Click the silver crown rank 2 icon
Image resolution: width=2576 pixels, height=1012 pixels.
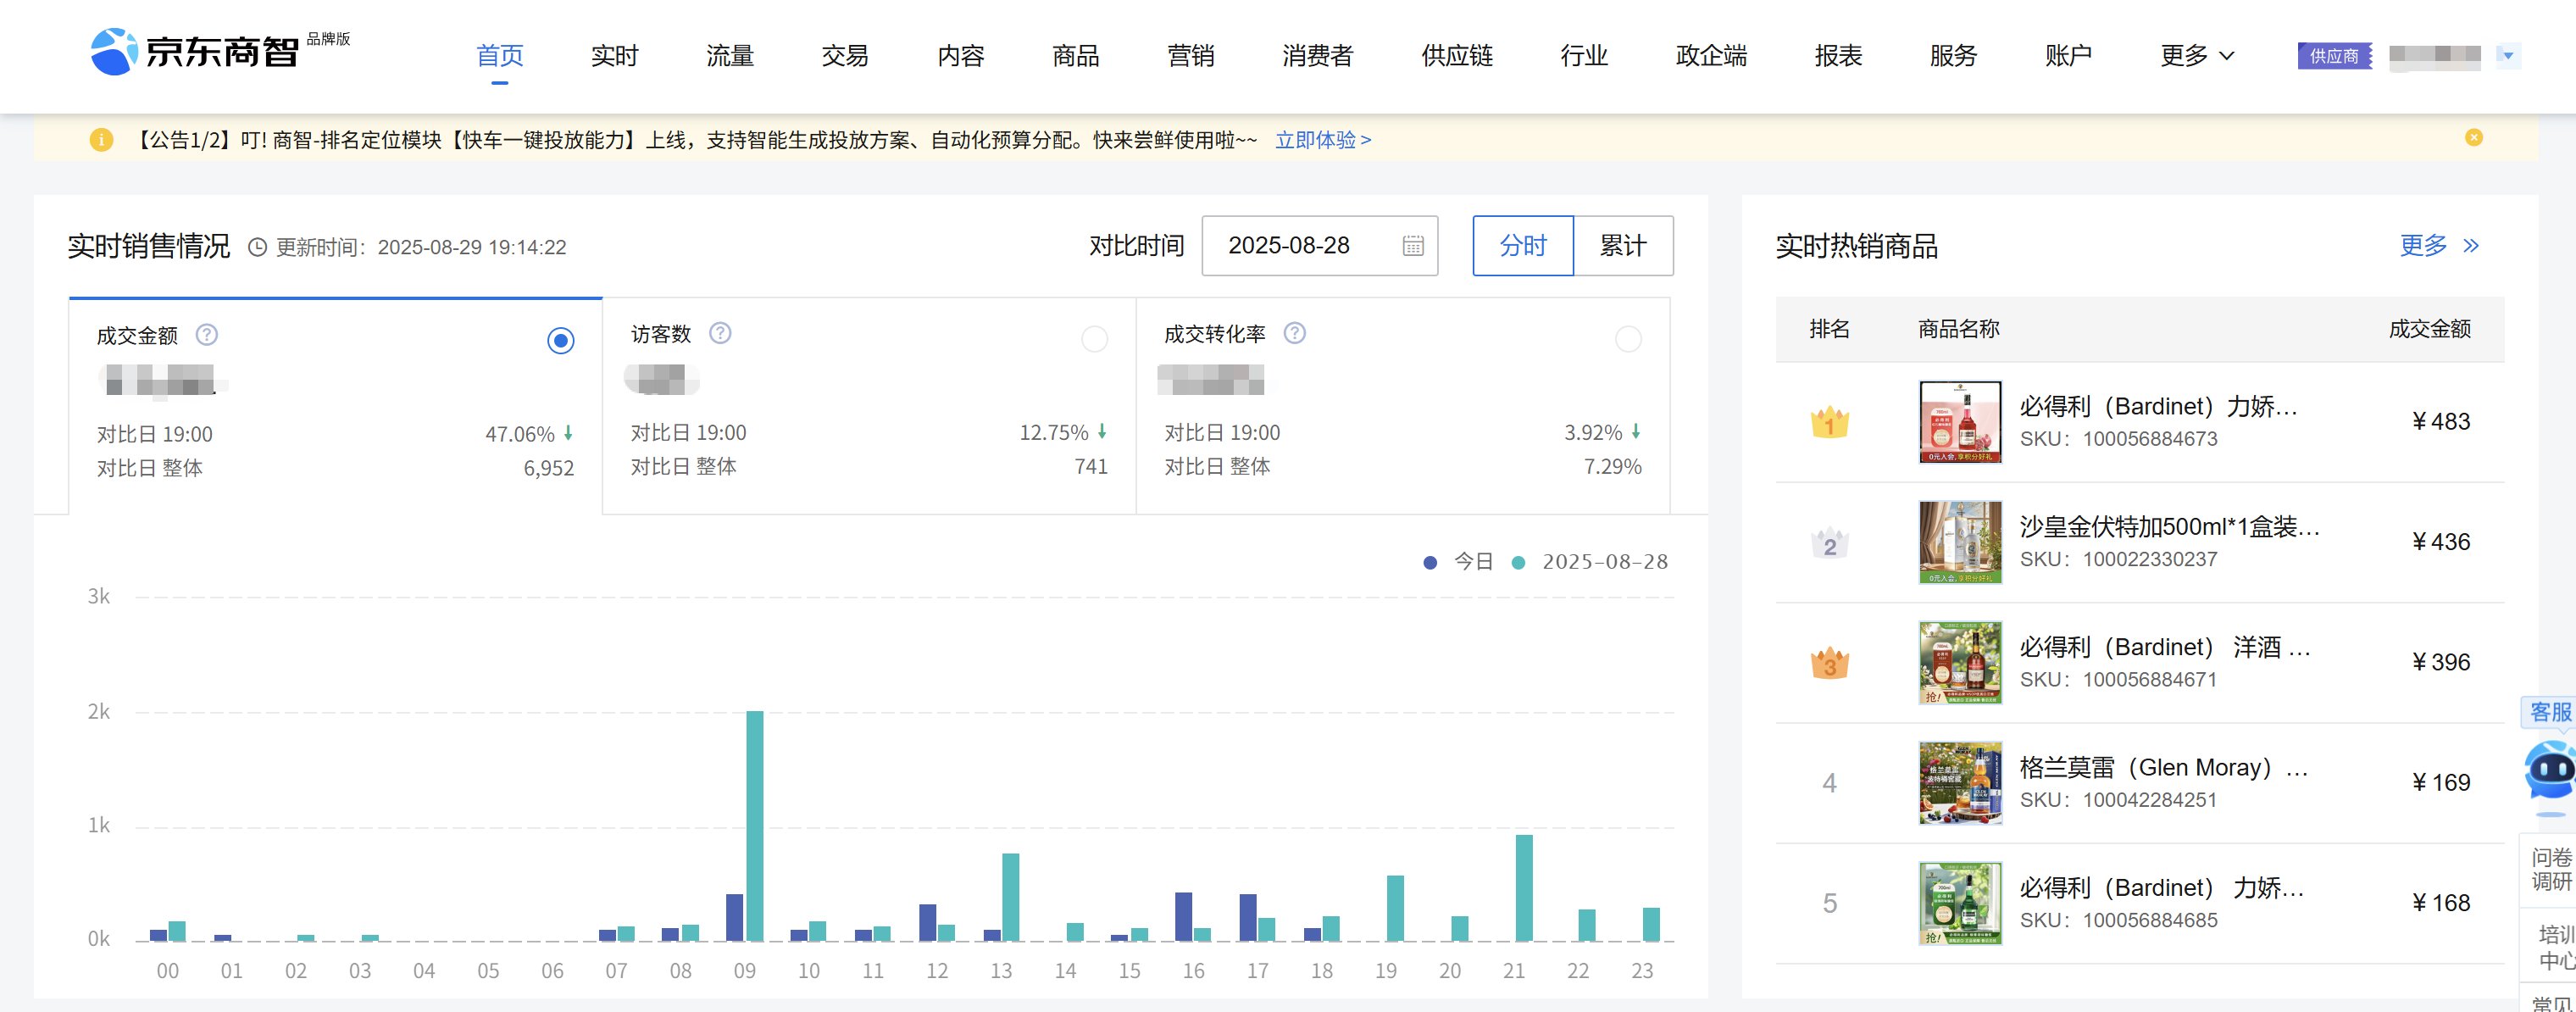click(1829, 543)
